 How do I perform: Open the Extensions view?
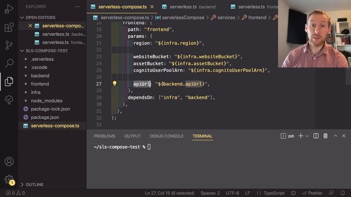point(9,27)
